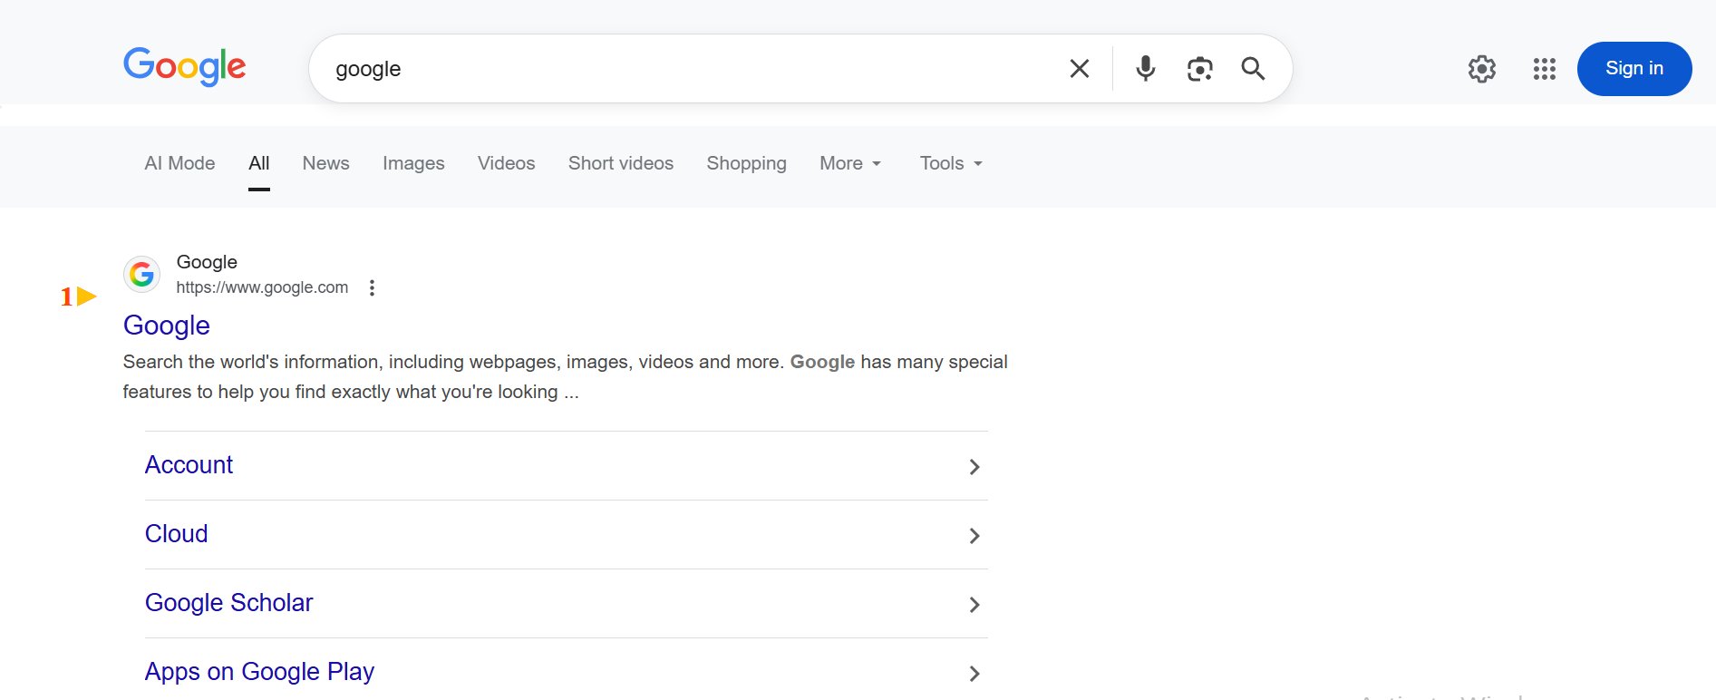The height and width of the screenshot is (700, 1716).
Task: Click the Sign in button
Action: point(1634,69)
